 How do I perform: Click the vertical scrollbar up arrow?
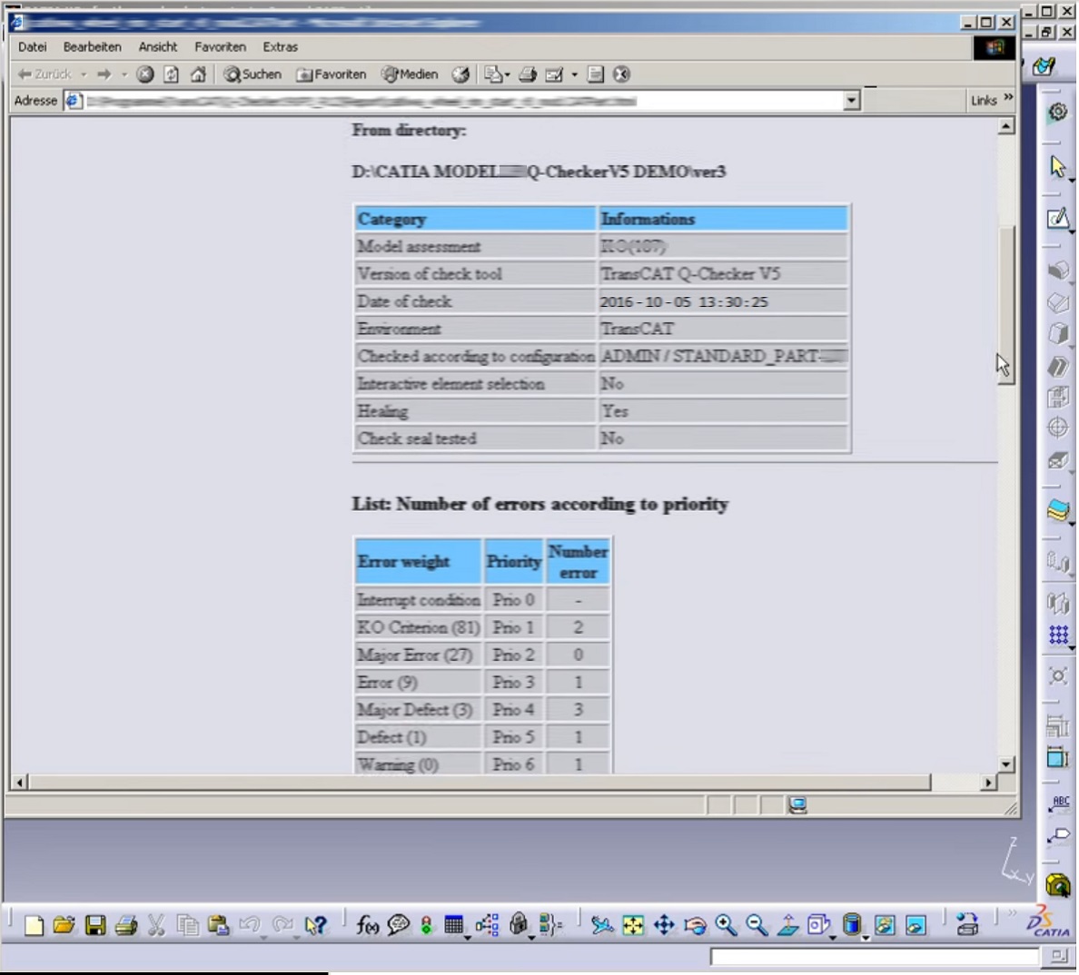coord(1006,126)
